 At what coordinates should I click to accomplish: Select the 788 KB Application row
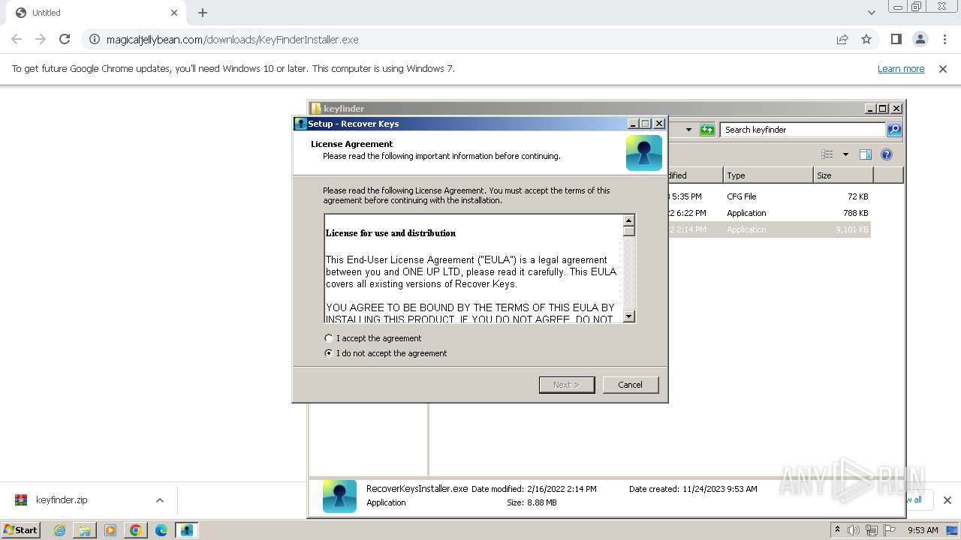[768, 213]
